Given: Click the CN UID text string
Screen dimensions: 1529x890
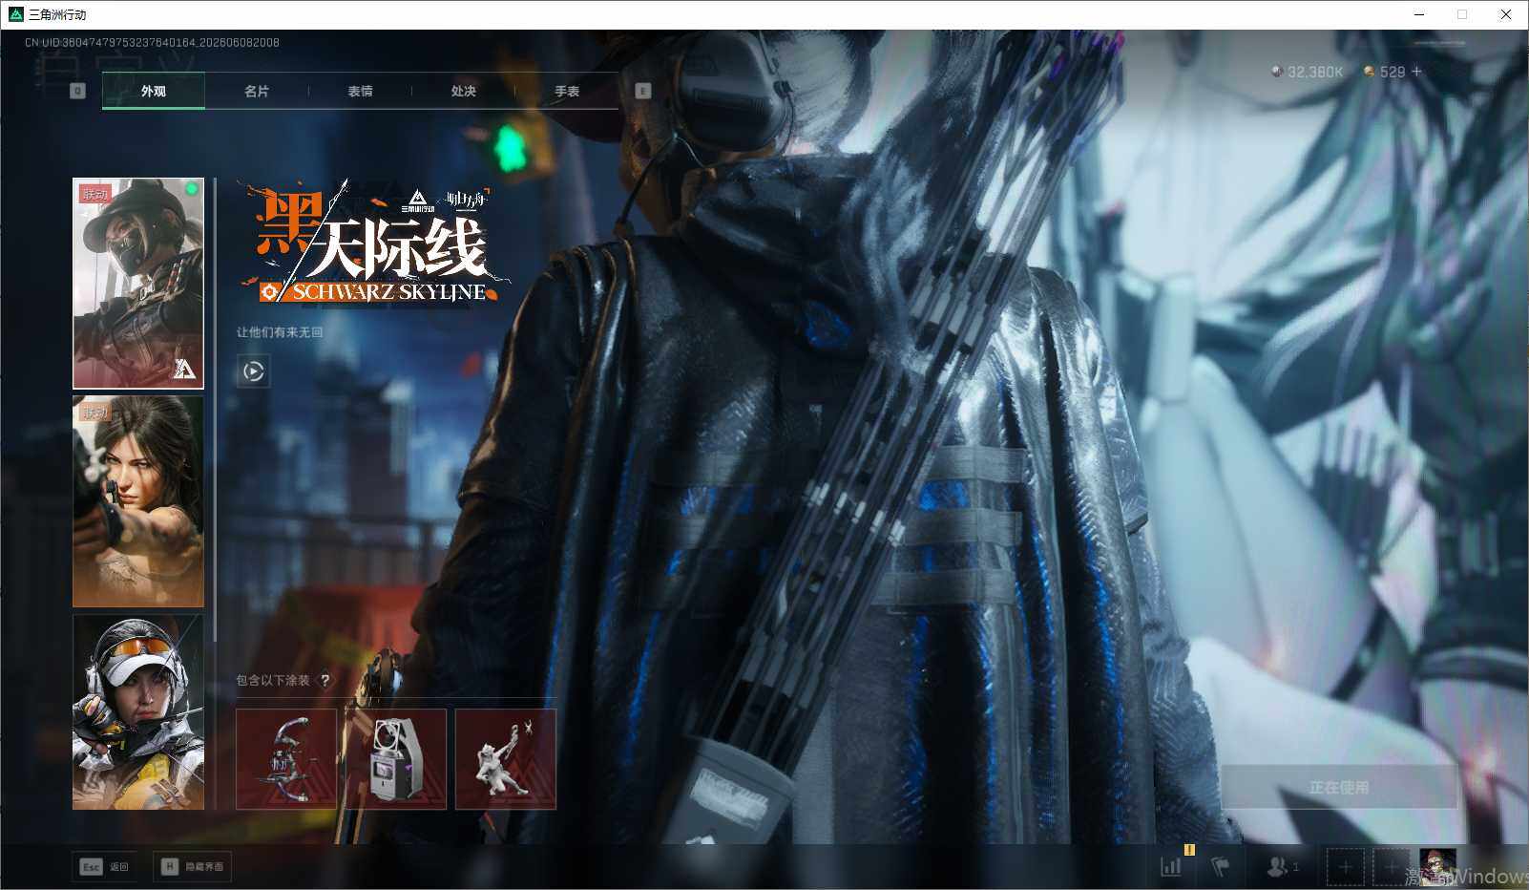Looking at the screenshot, I should 152,42.
